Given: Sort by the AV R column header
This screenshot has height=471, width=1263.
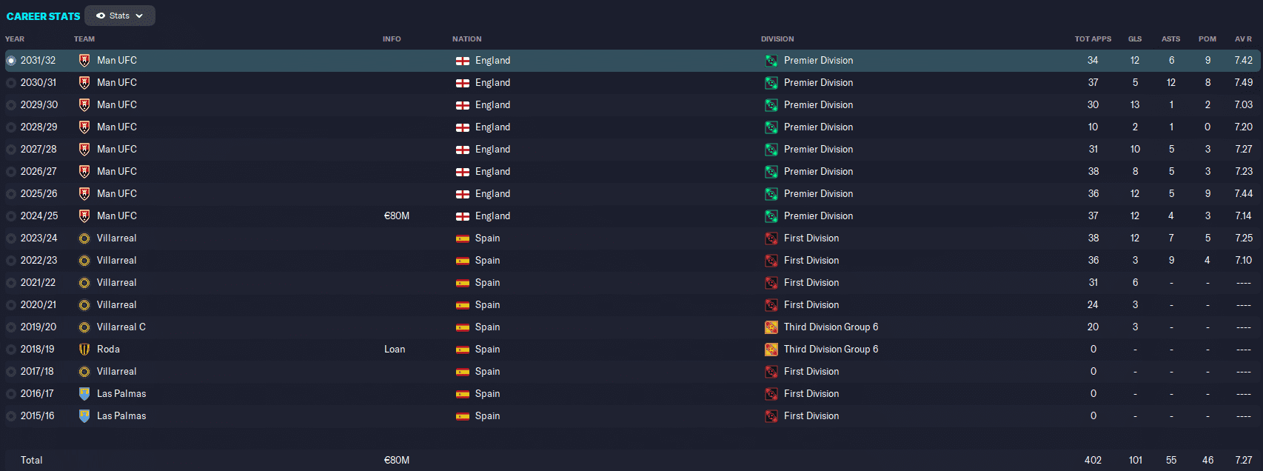Looking at the screenshot, I should pos(1243,39).
